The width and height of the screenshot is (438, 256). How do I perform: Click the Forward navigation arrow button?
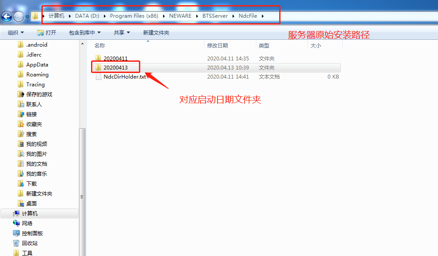pos(19,17)
